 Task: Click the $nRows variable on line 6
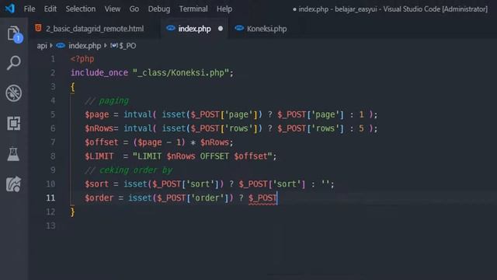pyautogui.click(x=99, y=128)
